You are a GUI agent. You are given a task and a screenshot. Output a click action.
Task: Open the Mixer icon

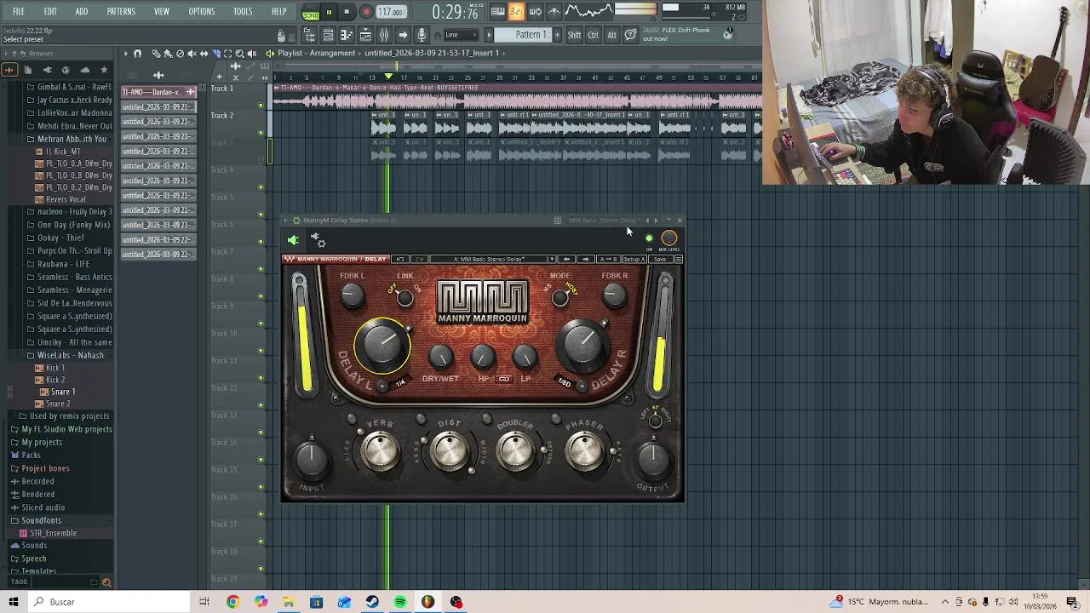[x=384, y=35]
